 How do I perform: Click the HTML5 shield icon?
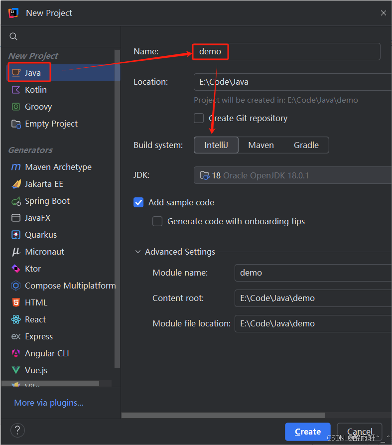click(x=16, y=302)
